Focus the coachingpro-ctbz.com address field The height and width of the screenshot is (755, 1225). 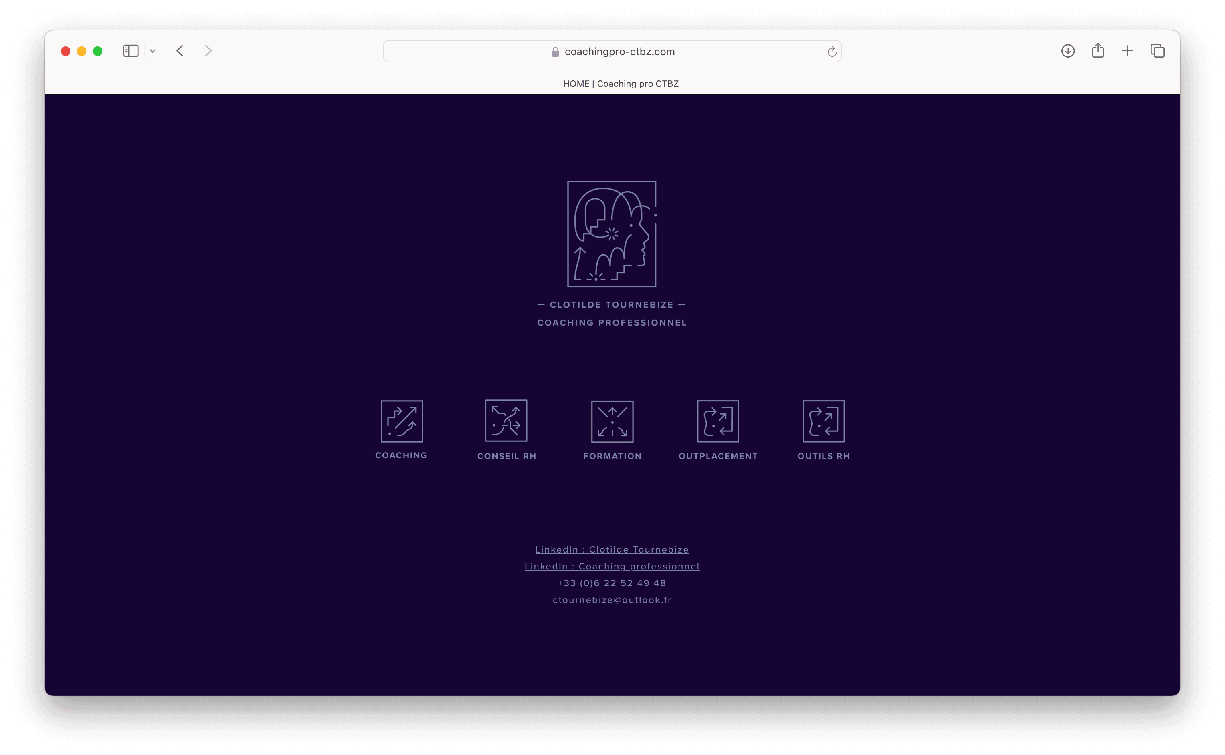pos(612,52)
